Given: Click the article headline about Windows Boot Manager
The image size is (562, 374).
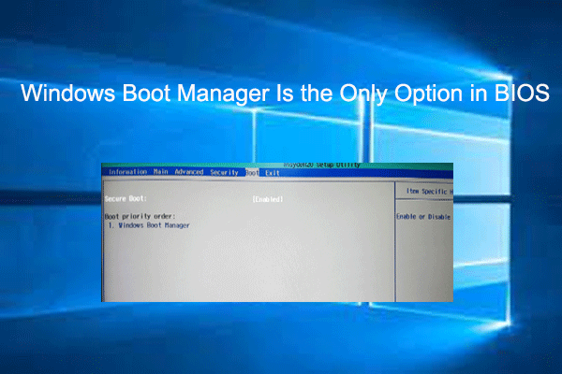Looking at the screenshot, I should point(285,93).
